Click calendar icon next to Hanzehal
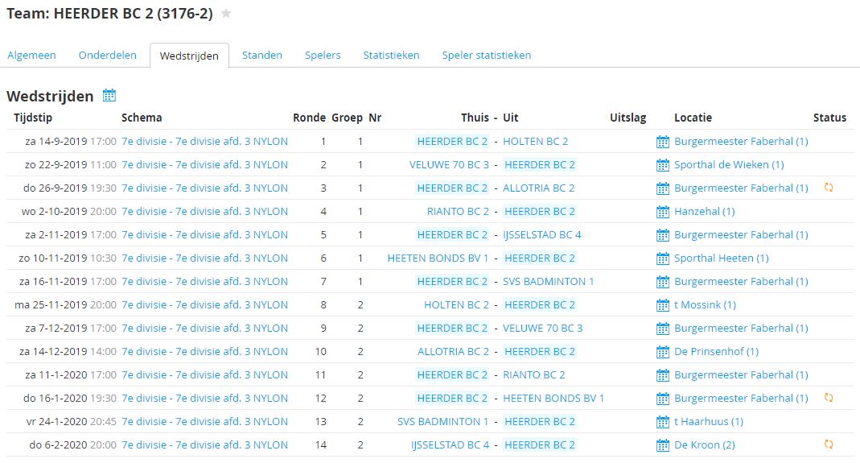The image size is (860, 463). pos(663,212)
